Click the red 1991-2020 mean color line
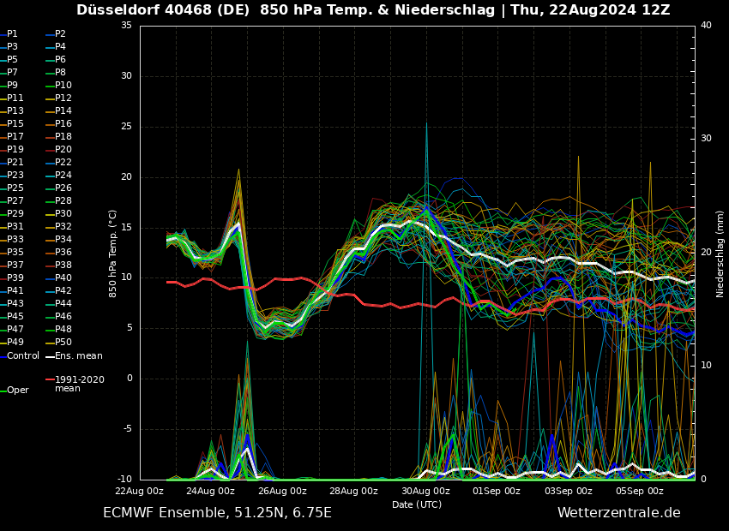This screenshot has width=729, height=531. 51,378
